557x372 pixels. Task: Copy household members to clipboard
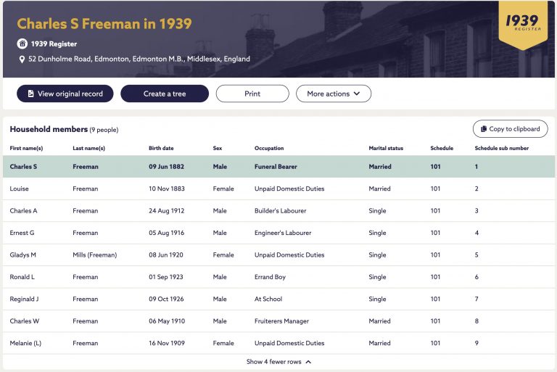tap(510, 129)
